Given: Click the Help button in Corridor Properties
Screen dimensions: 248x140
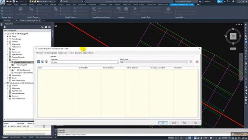Looking at the screenshot, I should tap(195, 123).
